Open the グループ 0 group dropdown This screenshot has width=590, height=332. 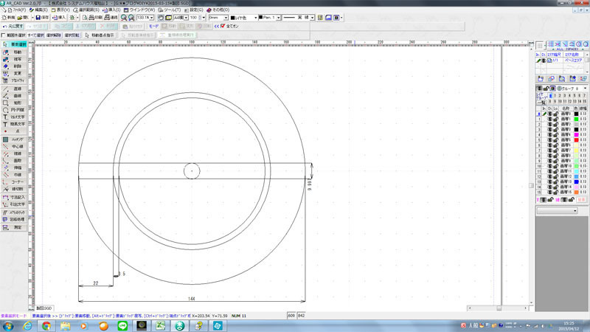[x=585, y=89]
